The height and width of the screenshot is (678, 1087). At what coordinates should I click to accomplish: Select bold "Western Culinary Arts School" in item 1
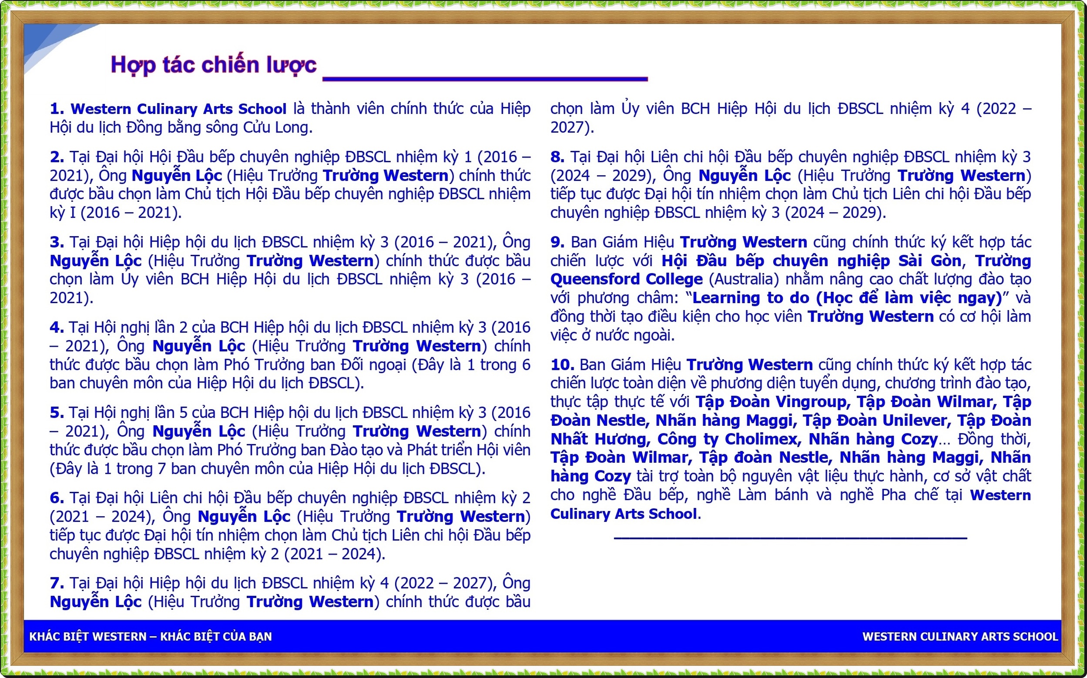178,109
